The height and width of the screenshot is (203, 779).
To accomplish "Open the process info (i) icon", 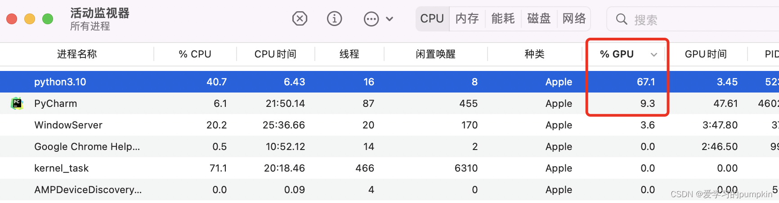I will click(x=334, y=19).
